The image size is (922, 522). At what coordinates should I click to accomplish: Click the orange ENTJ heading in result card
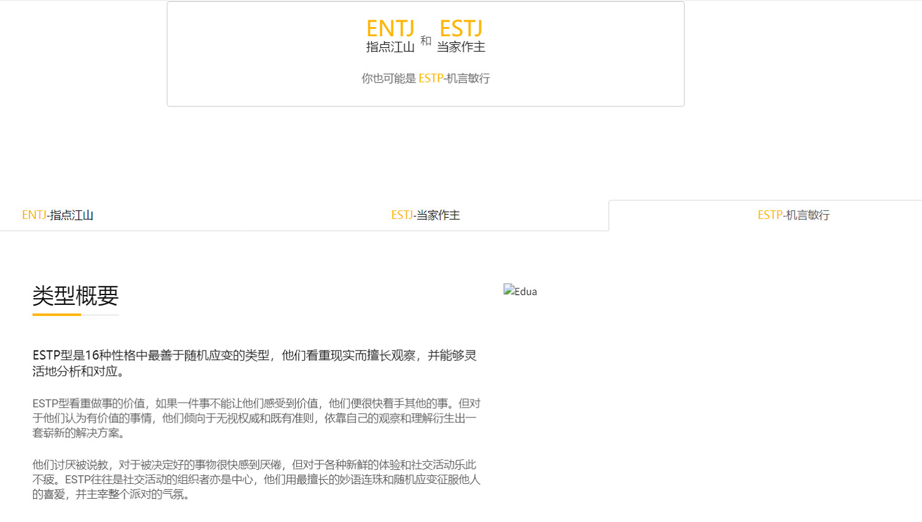[x=390, y=28]
